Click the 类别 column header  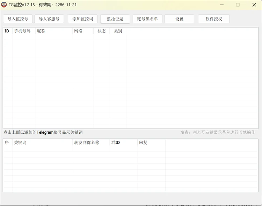click(x=118, y=31)
